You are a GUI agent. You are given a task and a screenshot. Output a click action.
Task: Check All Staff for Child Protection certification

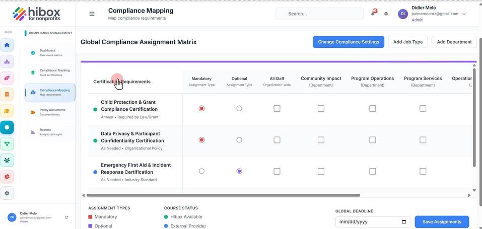coord(277,109)
